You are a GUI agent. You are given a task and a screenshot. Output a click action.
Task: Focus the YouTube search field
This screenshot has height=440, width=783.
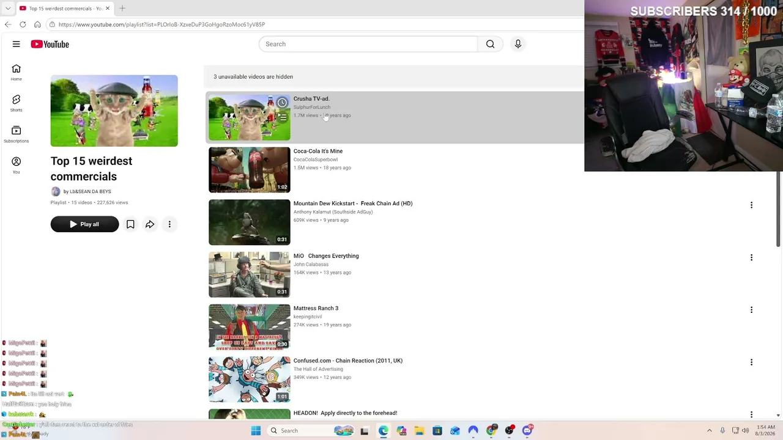tap(368, 44)
